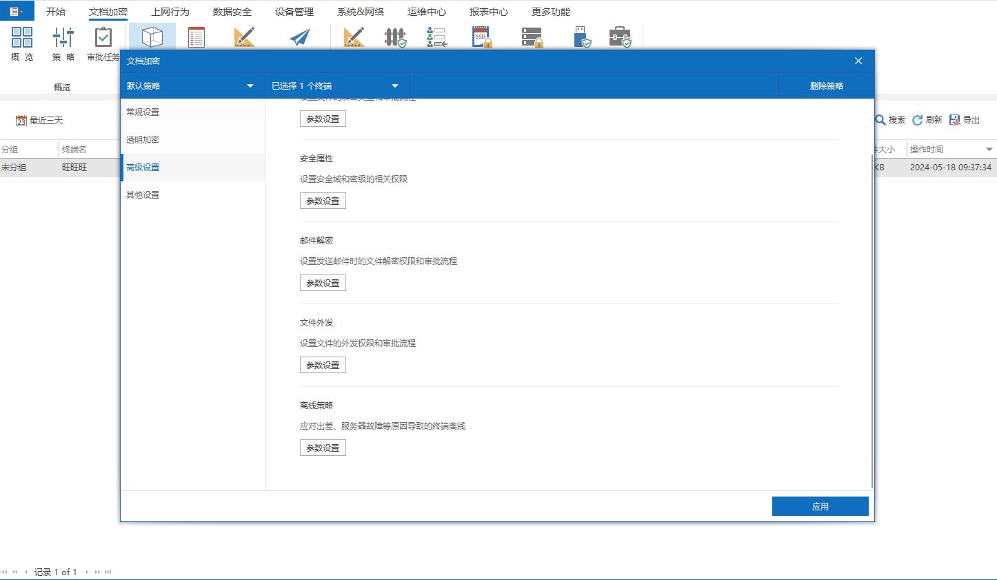Image resolution: width=997 pixels, height=580 pixels.
Task: Switch to the 上网行为 ribbon tab
Action: click(170, 12)
